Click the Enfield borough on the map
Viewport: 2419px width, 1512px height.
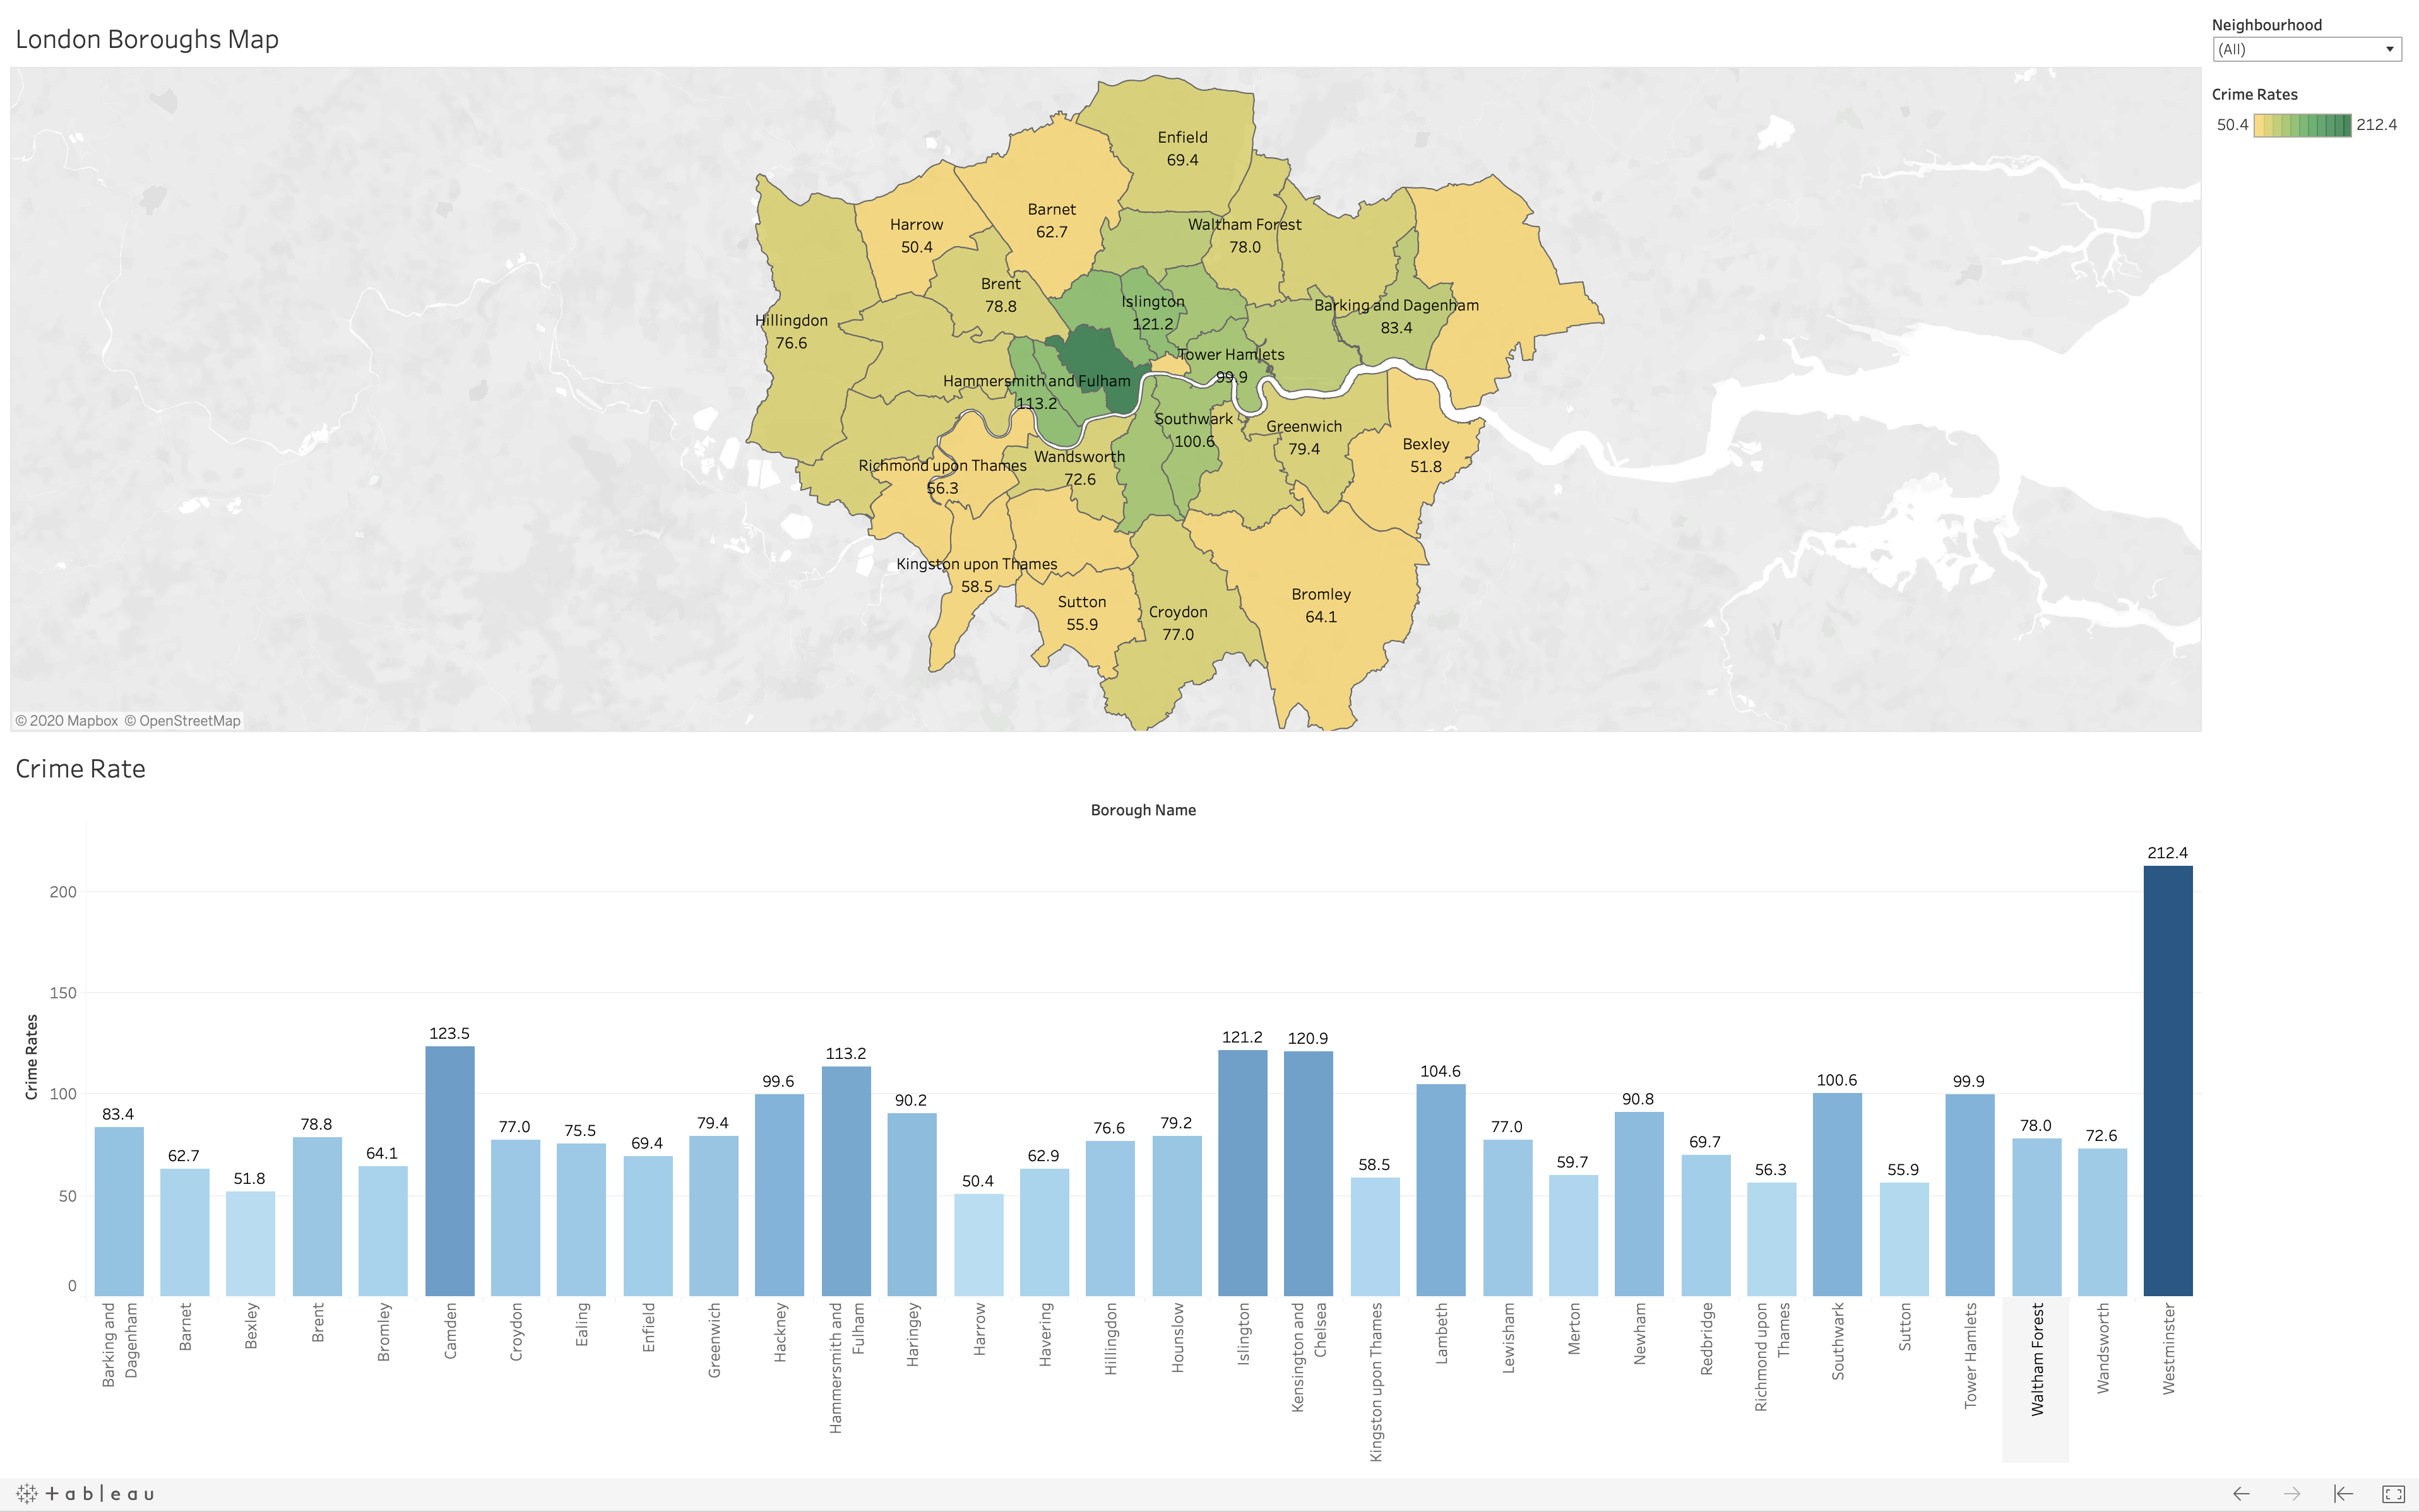(1182, 148)
